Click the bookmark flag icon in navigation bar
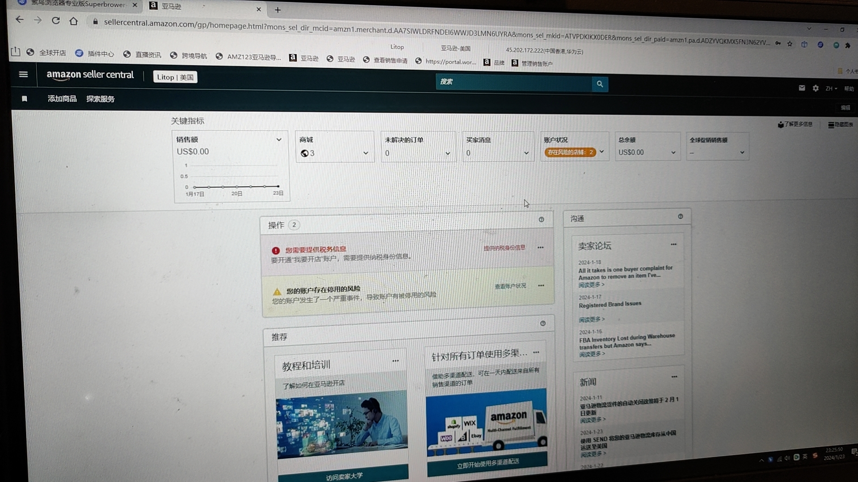 coord(25,99)
